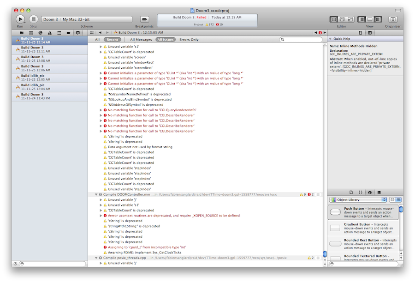This screenshot has width=415, height=283.
Task: Hide the right Utilities pane
Action: click(378, 19)
